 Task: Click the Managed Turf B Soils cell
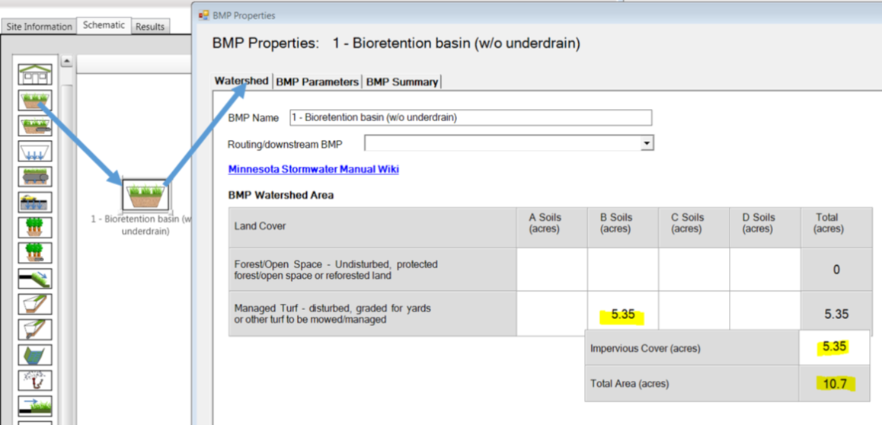coord(622,314)
